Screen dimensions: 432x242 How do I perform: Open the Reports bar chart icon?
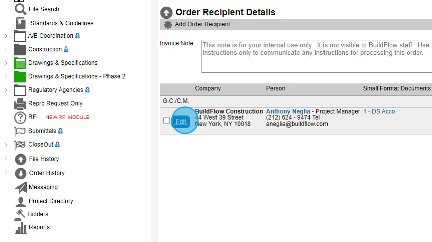tap(21, 228)
